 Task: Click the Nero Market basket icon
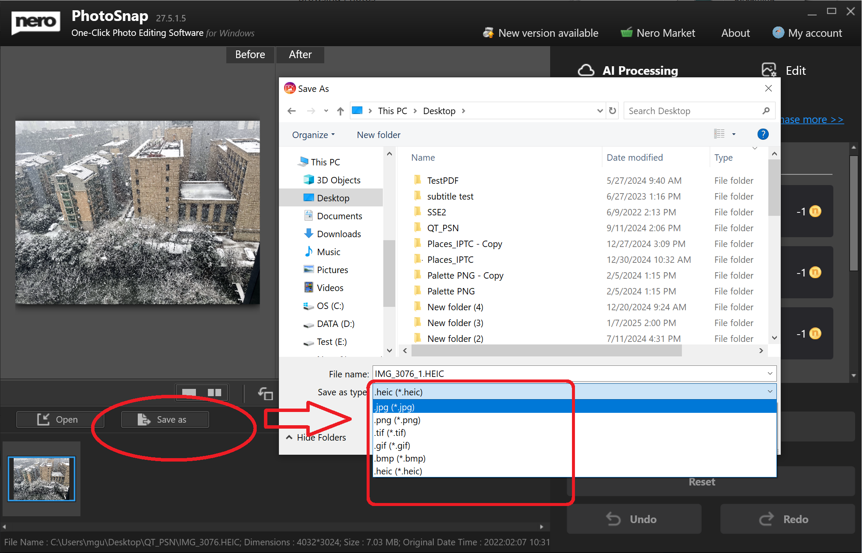(626, 33)
